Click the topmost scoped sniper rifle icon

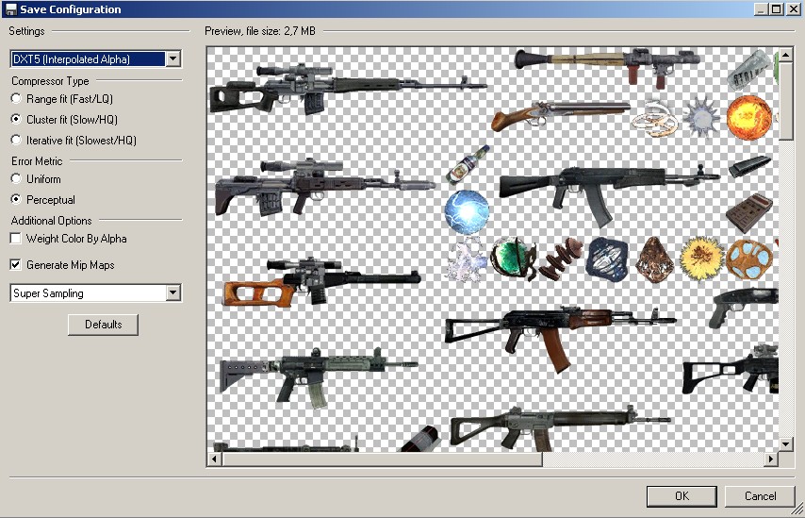click(348, 89)
